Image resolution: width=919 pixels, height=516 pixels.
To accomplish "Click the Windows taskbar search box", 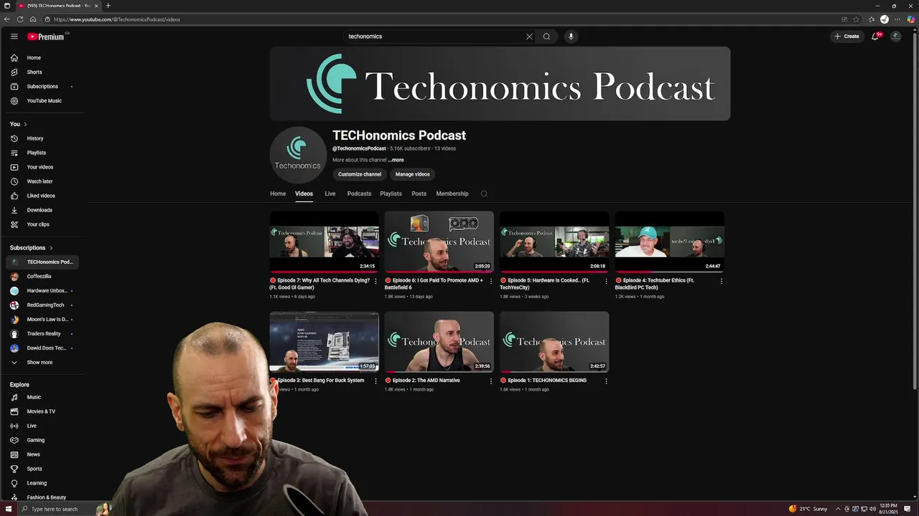I will pyautogui.click(x=57, y=509).
